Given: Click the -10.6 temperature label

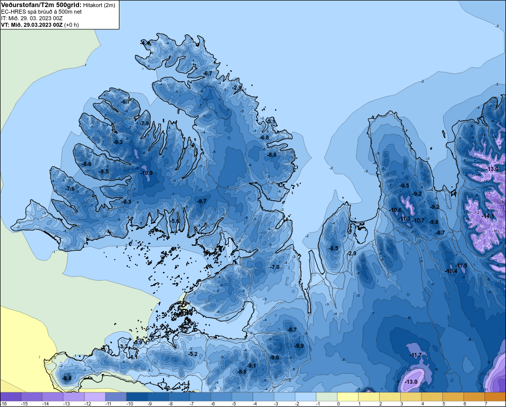Looking at the screenshot, I should (x=395, y=210).
